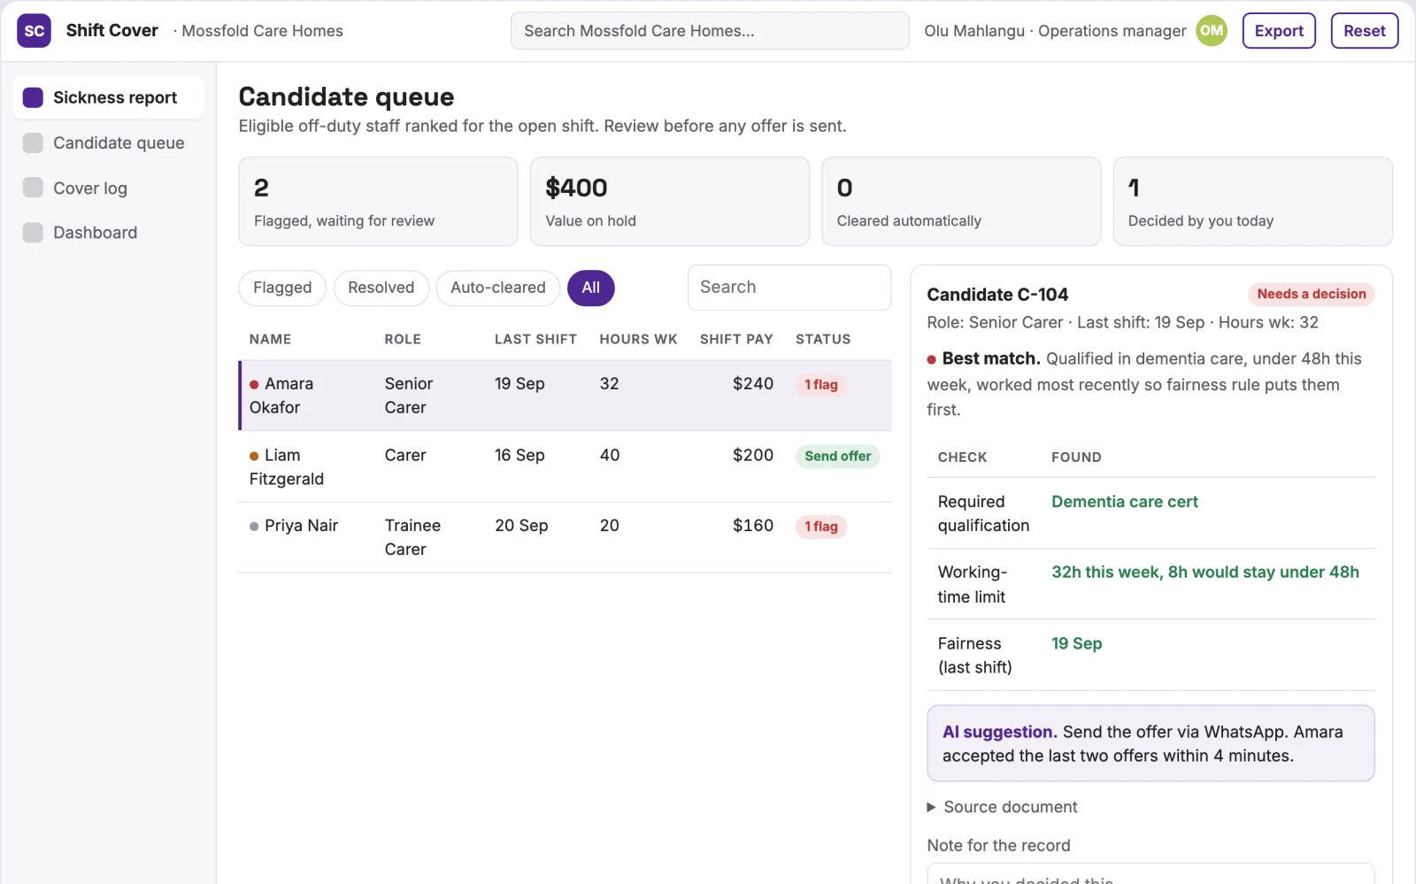1416x884 pixels.
Task: Open the Sickness report nav item
Action: 108,97
